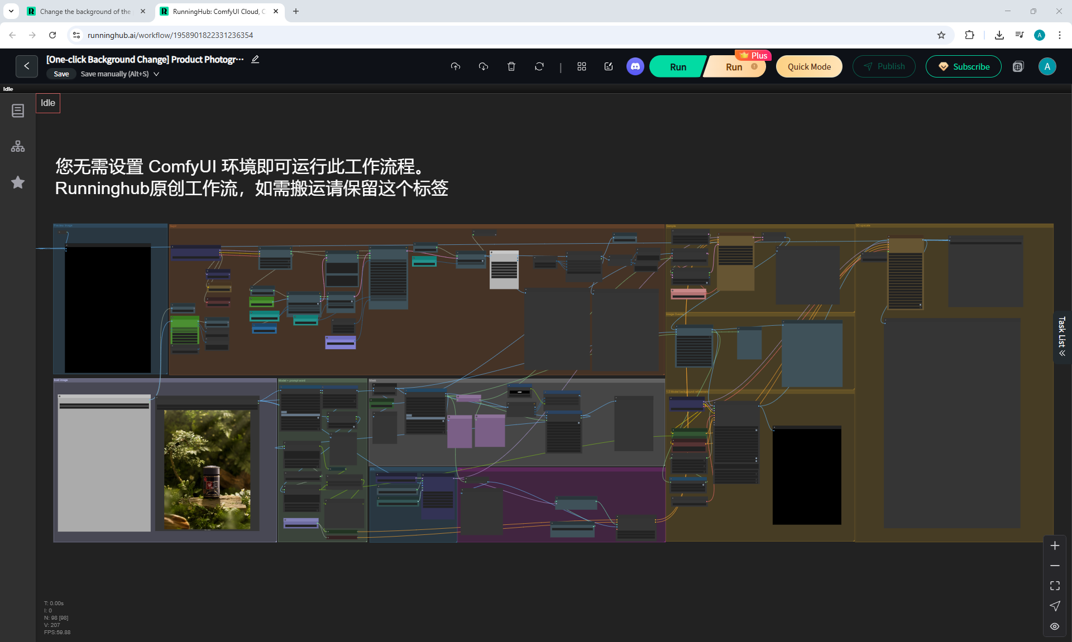The image size is (1072, 642).
Task: Open the favorites star sidebar icon
Action: pyautogui.click(x=18, y=182)
